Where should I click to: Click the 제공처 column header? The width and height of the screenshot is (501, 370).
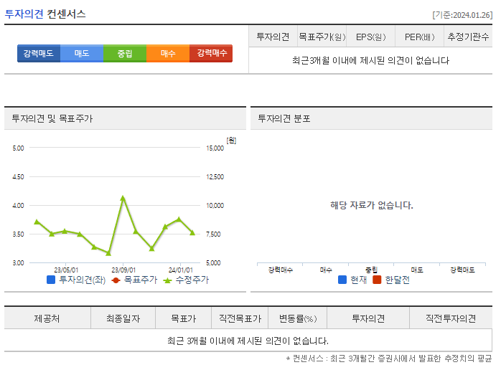(x=47, y=318)
